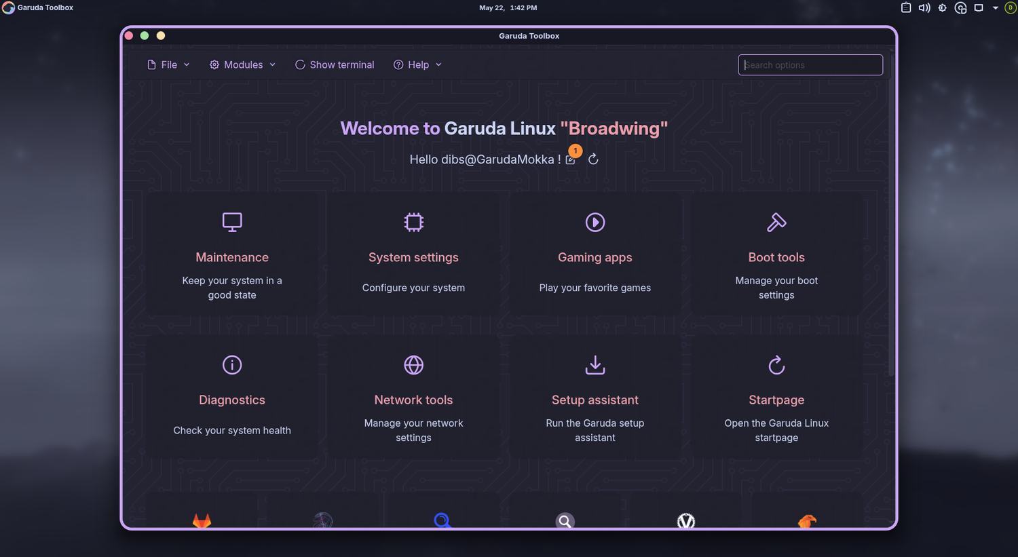Click the Show terminal button

(x=335, y=64)
